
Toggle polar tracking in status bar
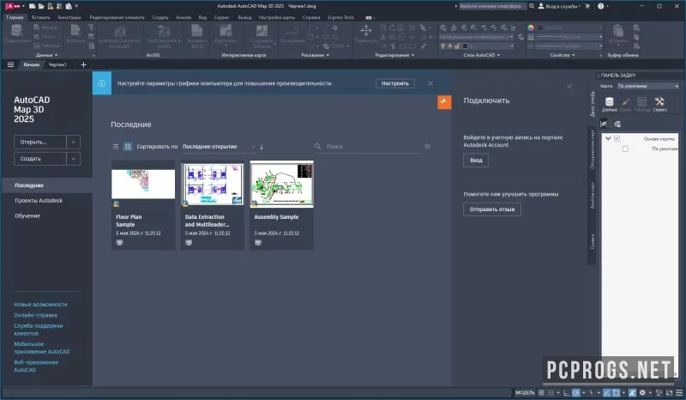point(576,393)
